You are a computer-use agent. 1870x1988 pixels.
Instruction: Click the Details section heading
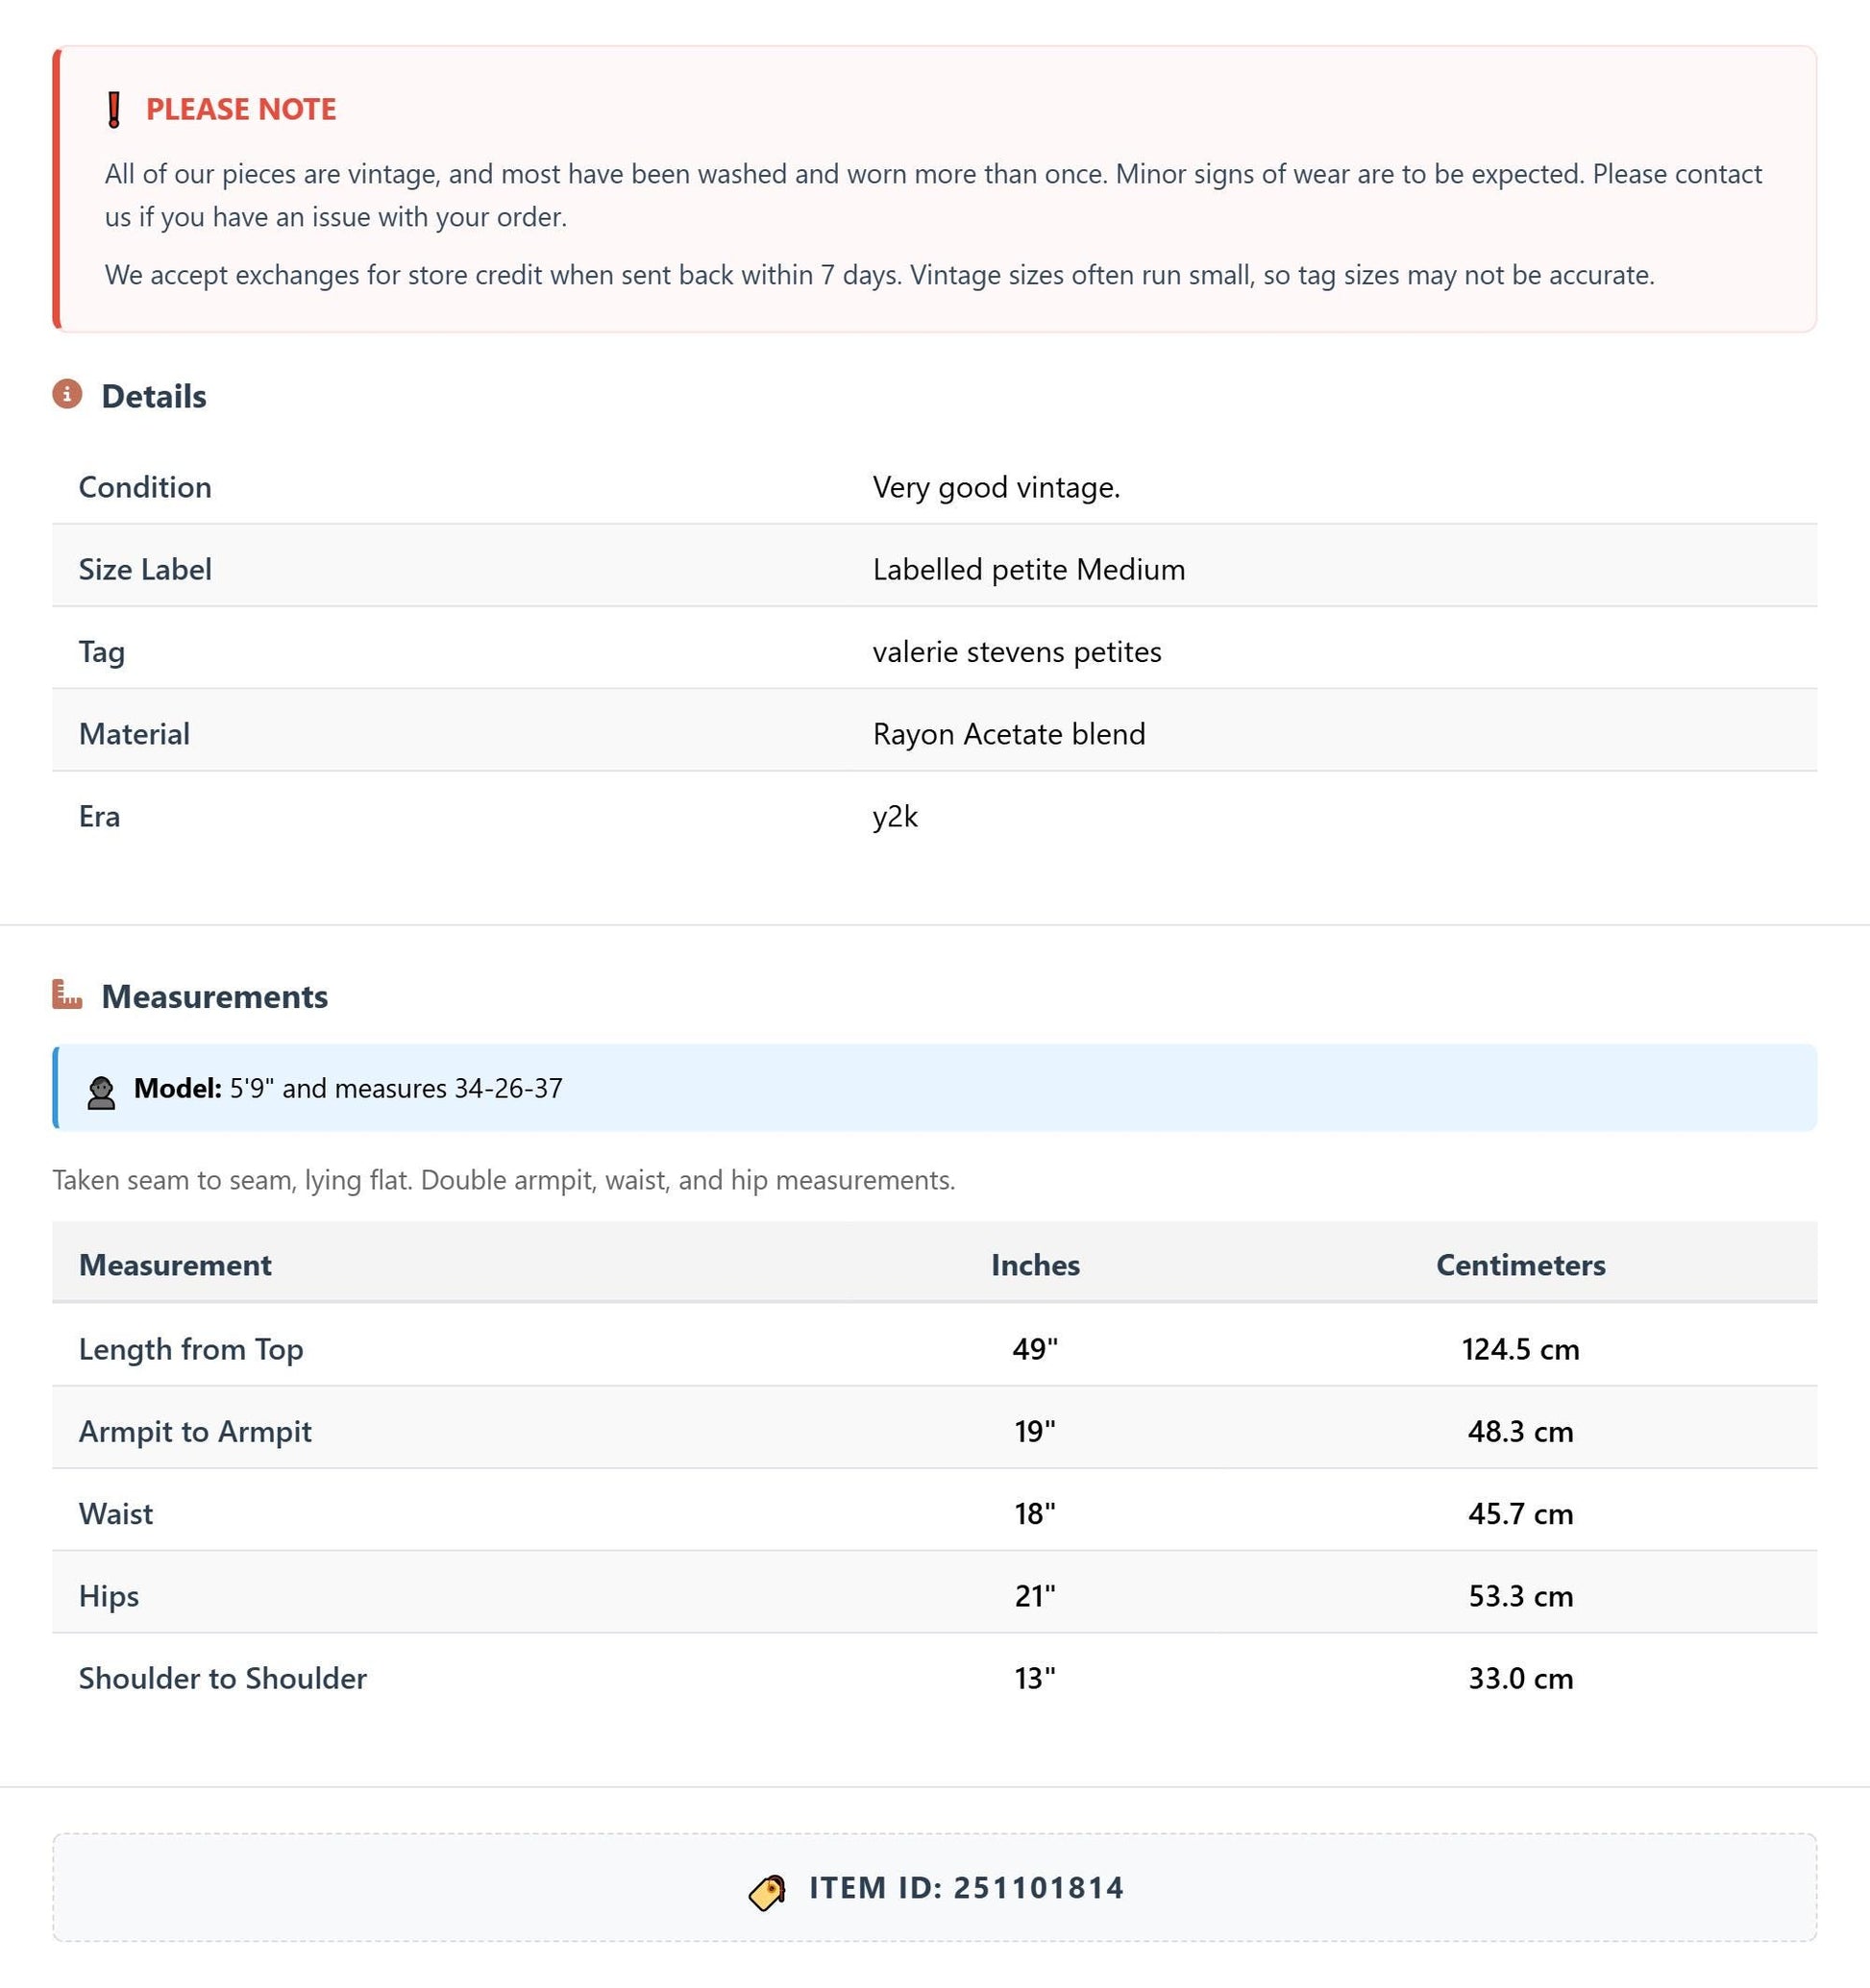[154, 396]
